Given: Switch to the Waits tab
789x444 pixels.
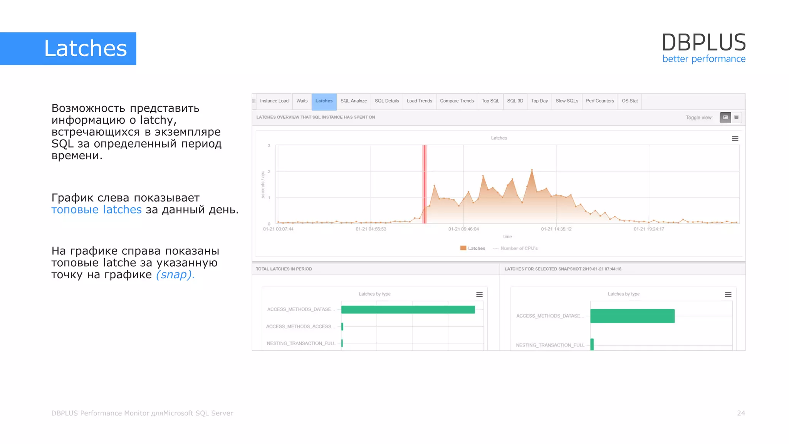Looking at the screenshot, I should pyautogui.click(x=302, y=101).
